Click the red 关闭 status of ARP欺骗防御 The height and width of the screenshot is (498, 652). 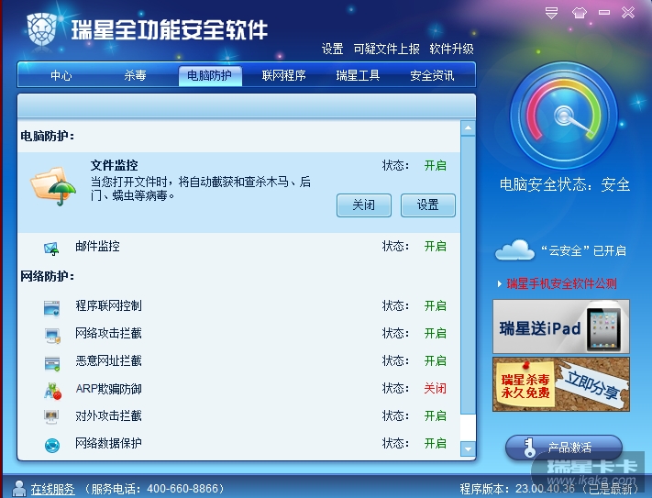tap(435, 389)
